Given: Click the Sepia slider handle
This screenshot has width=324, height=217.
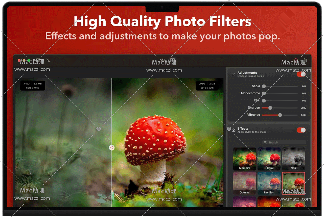Looking at the screenshot, I should click(x=264, y=86).
